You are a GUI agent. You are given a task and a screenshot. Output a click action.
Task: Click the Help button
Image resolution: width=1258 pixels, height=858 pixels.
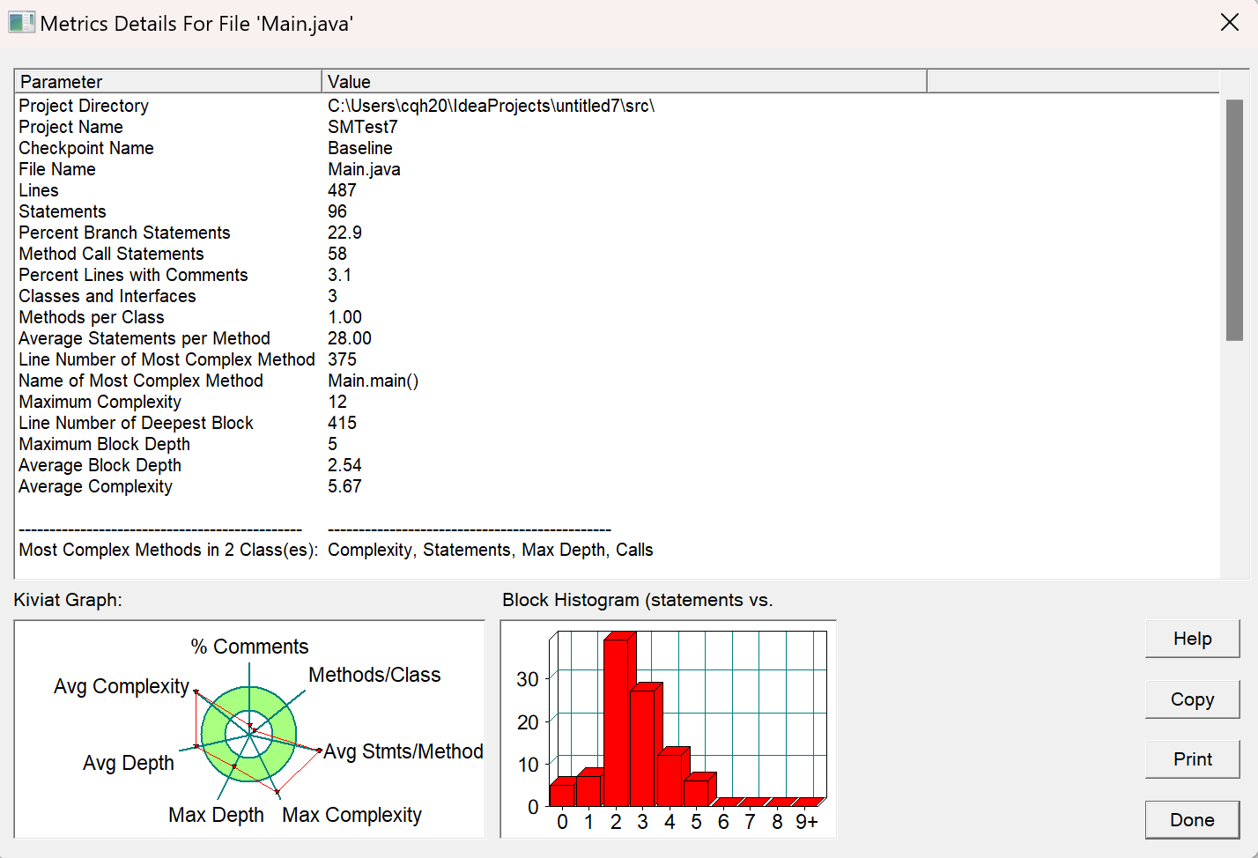[x=1192, y=639]
